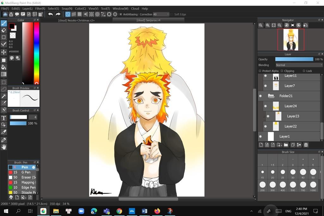Image resolution: width=324 pixels, height=216 pixels.
Task: Zoom in using the Navigator
Action: [x=268, y=25]
